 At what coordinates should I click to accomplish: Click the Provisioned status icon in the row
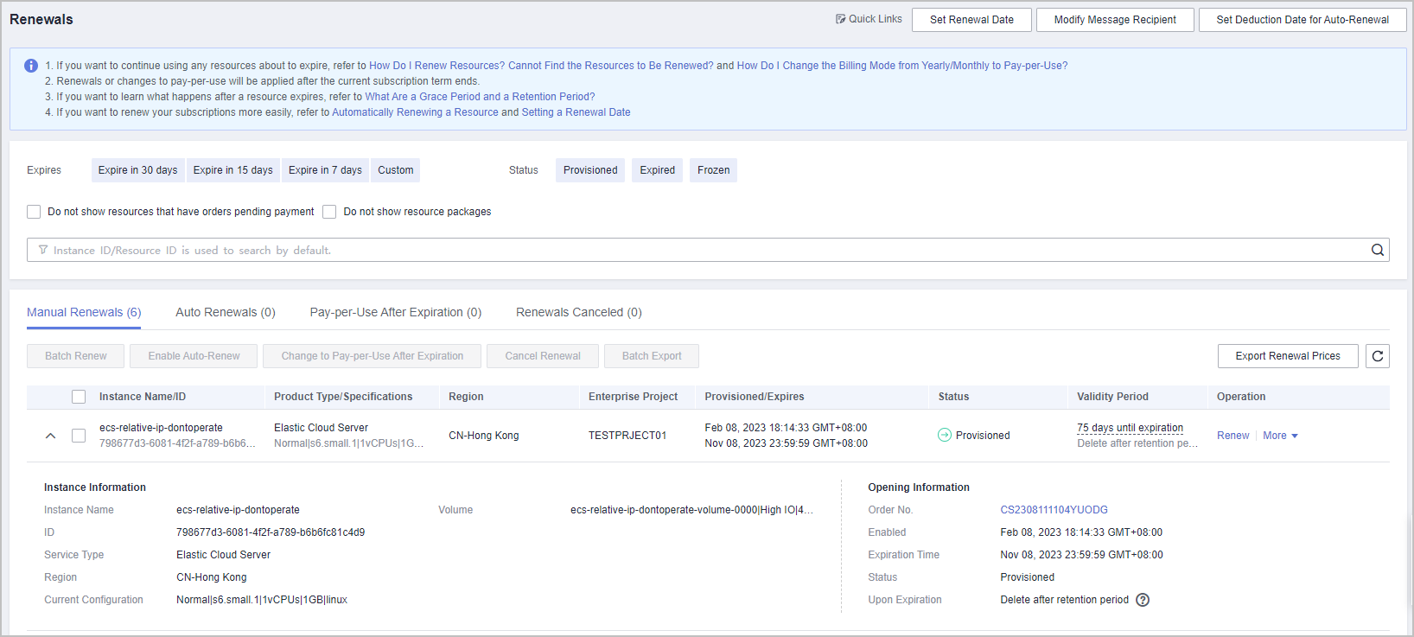(944, 436)
